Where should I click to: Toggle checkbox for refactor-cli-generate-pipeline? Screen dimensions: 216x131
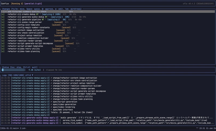(x=3, y=19)
